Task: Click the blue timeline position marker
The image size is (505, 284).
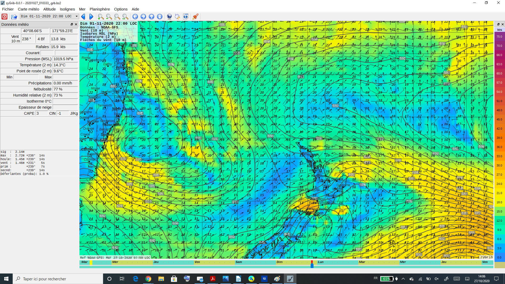Action: tap(312, 266)
